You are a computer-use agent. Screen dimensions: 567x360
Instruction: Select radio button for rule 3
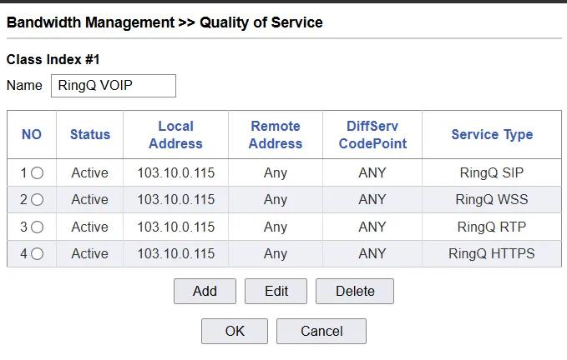[x=37, y=227]
